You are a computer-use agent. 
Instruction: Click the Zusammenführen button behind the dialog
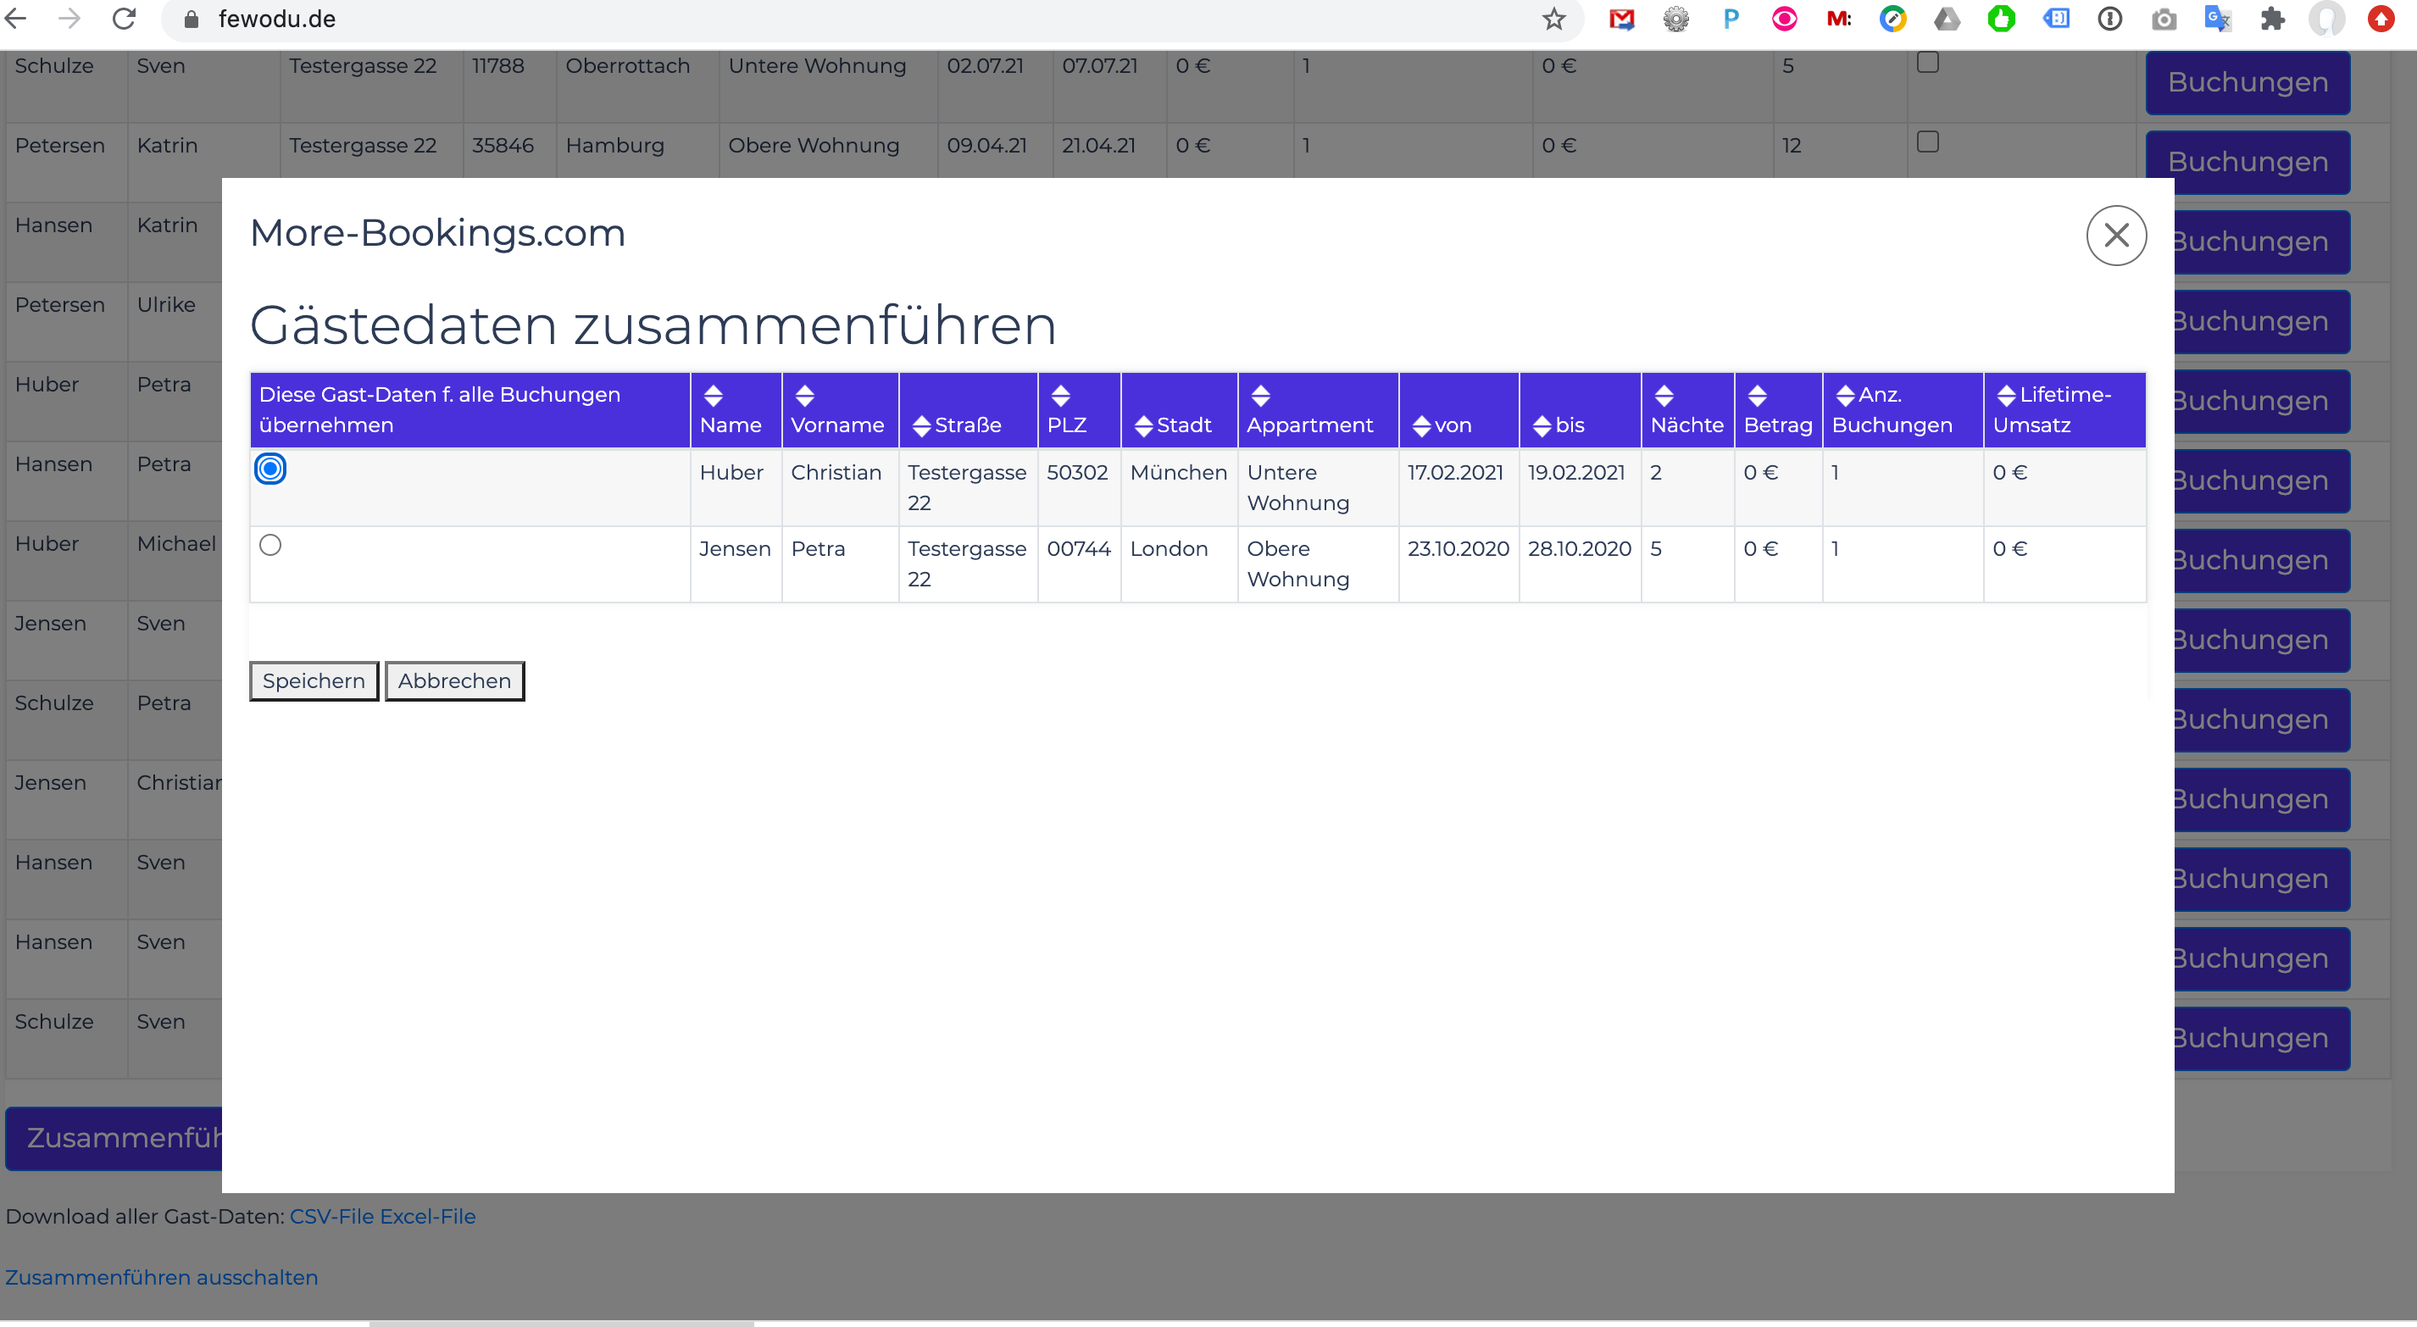point(114,1138)
